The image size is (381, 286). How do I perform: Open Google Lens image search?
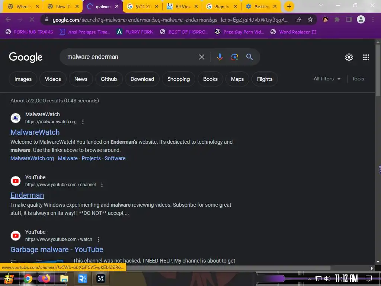tap(234, 57)
